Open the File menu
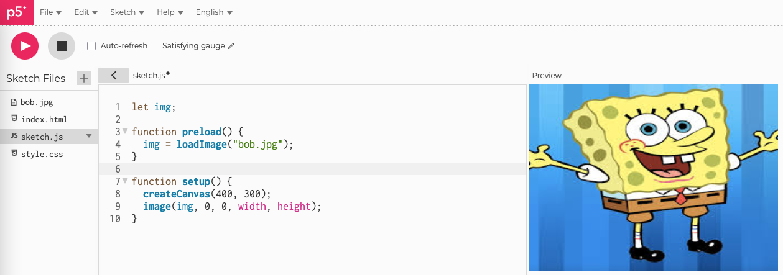783x275 pixels. pos(50,12)
